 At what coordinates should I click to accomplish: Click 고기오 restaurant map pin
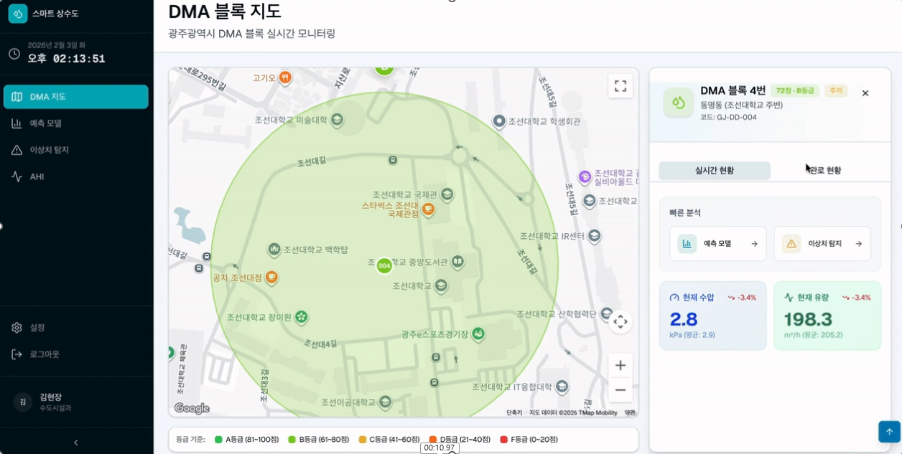285,77
